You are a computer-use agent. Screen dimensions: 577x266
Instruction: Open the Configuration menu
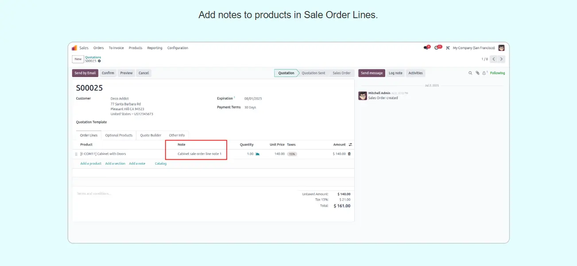coord(178,48)
